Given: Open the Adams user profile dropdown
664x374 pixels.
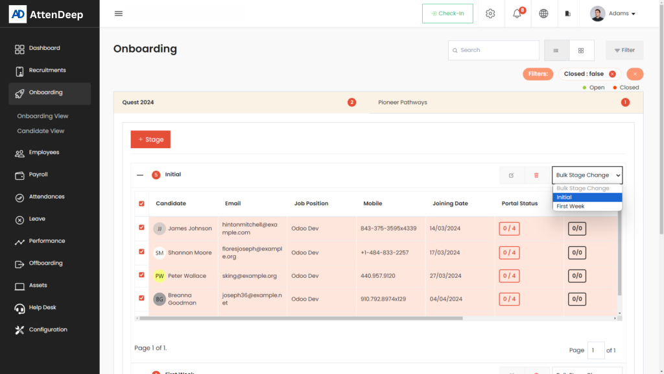Looking at the screenshot, I should 613,14.
